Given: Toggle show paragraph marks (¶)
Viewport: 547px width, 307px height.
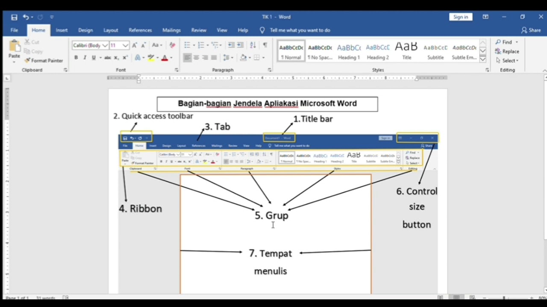Looking at the screenshot, I should [265, 45].
